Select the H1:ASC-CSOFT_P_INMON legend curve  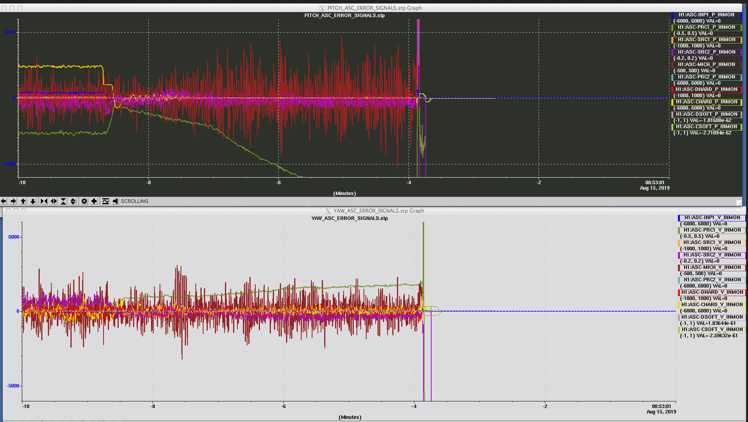707,127
